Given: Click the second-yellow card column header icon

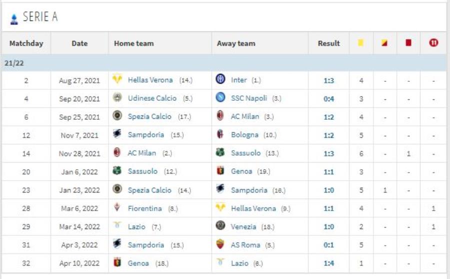Looking at the screenshot, I should (384, 43).
